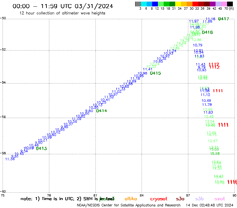Click the wave height value '10.79'

tap(198, 45)
